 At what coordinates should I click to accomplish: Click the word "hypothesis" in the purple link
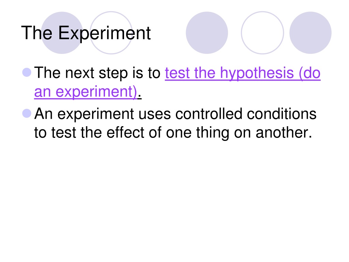257,73
